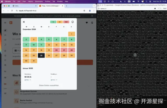Image resolution: width=167 pixels, height=108 pixels.
Task: Choose December 10 in the calendar
Action: (34, 45)
